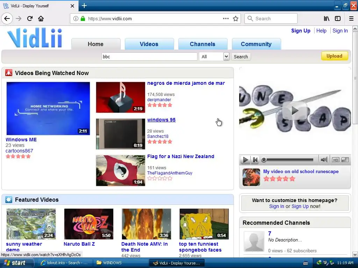
Task: Click the green padlock security icon
Action: [x=83, y=19]
